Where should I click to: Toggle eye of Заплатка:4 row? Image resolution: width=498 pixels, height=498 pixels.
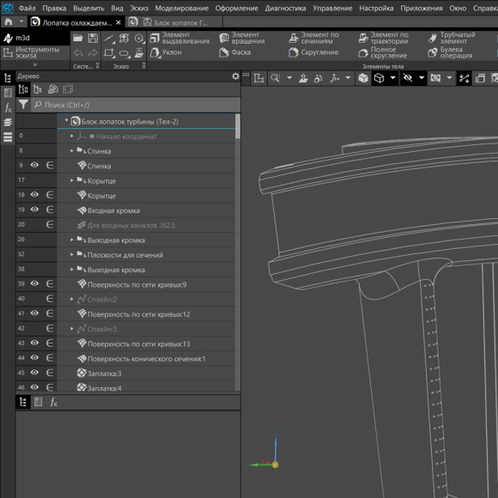[34, 387]
